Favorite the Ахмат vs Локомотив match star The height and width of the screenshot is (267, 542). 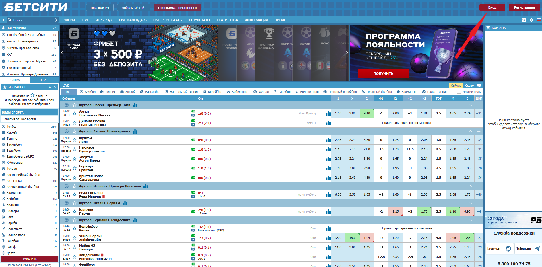point(75,114)
